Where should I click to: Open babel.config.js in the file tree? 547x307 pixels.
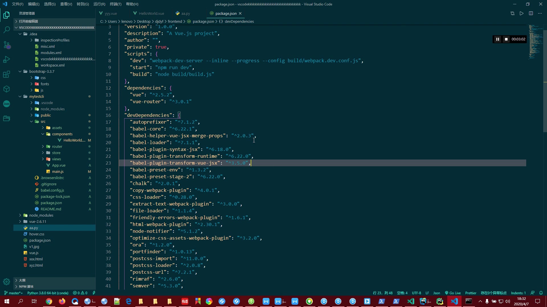pyautogui.click(x=52, y=190)
